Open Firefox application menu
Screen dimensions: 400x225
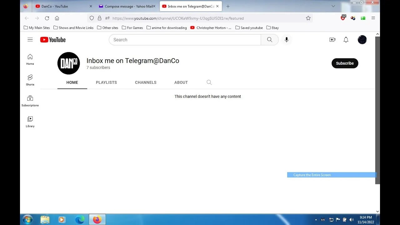coord(373,18)
